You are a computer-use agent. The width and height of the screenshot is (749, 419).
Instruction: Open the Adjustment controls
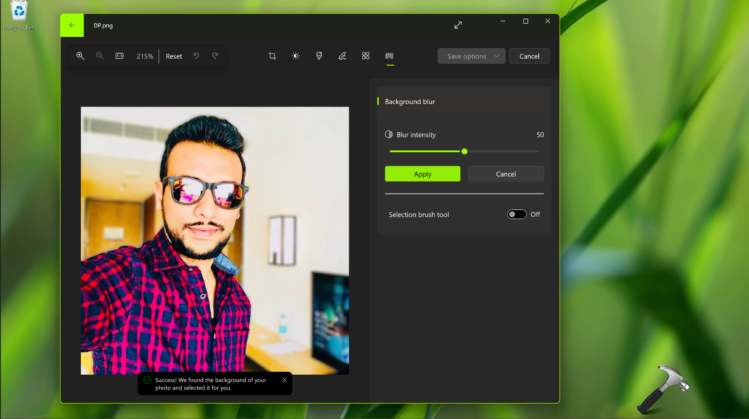pos(295,56)
